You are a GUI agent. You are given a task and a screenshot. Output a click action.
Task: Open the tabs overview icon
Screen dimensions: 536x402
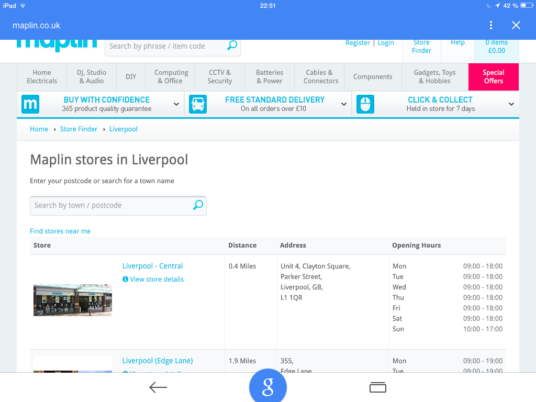pyautogui.click(x=378, y=387)
